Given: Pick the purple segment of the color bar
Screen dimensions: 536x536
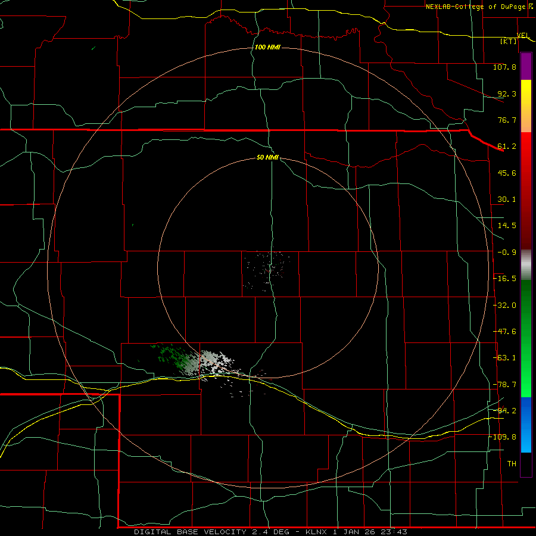Looking at the screenshot, I should [526, 66].
